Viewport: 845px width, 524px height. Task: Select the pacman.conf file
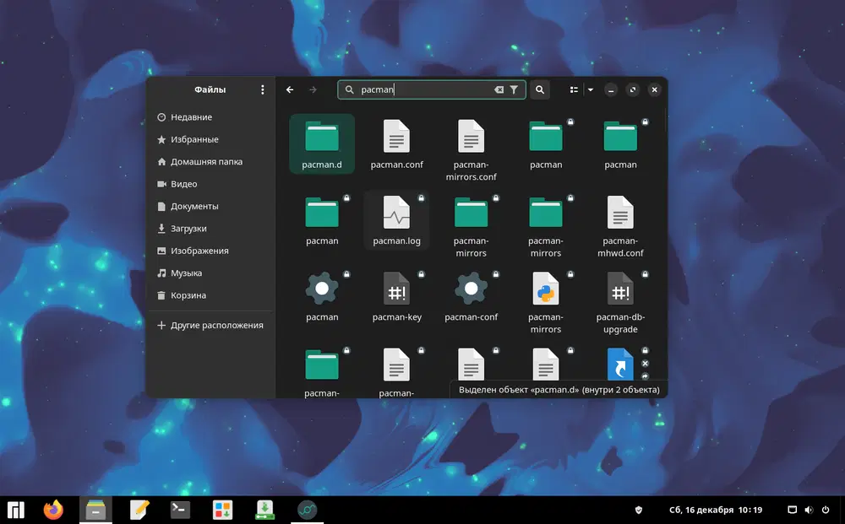click(396, 137)
